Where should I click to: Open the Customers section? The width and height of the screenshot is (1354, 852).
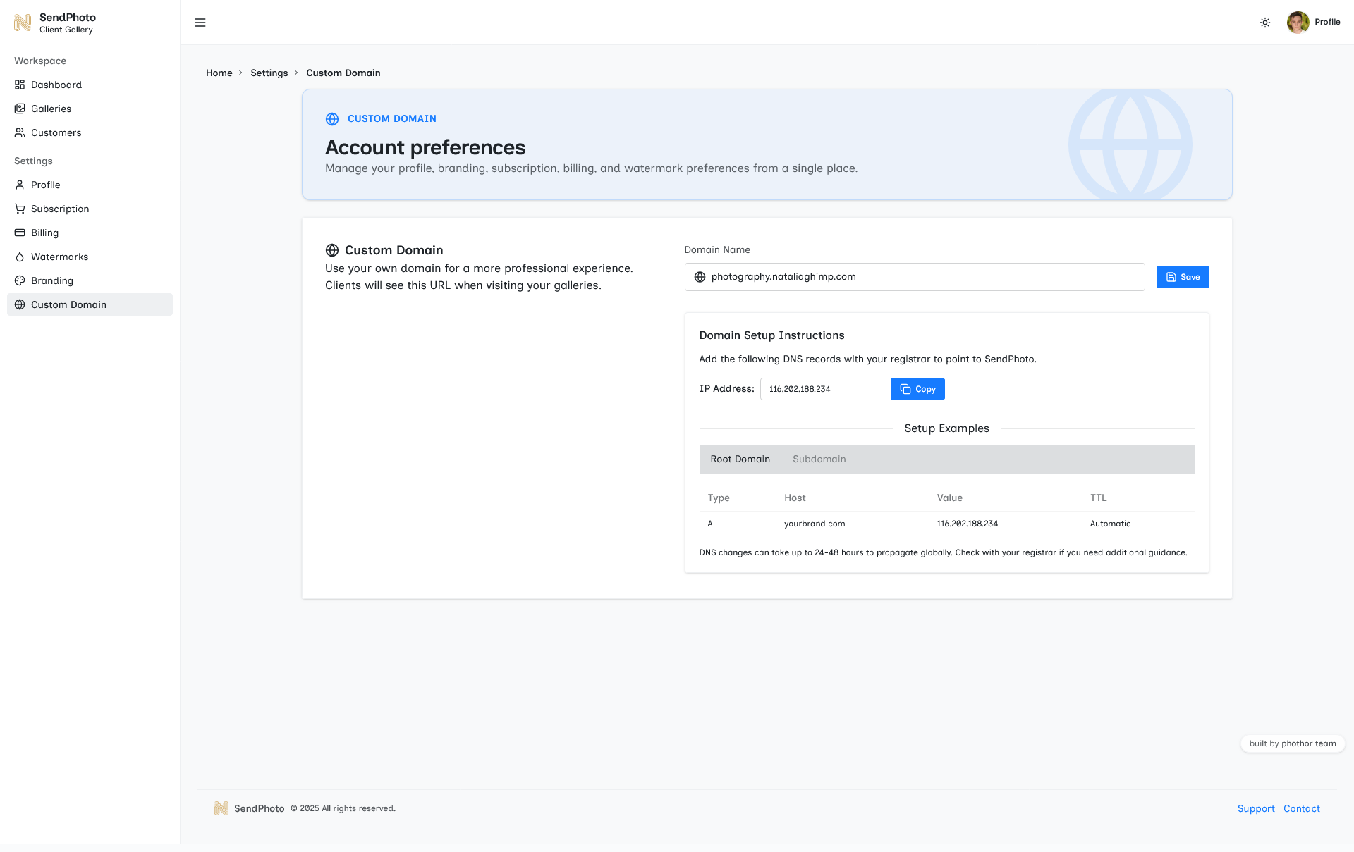click(56, 132)
